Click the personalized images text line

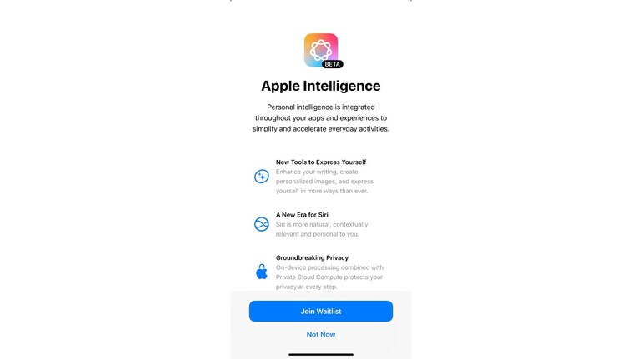click(x=324, y=181)
